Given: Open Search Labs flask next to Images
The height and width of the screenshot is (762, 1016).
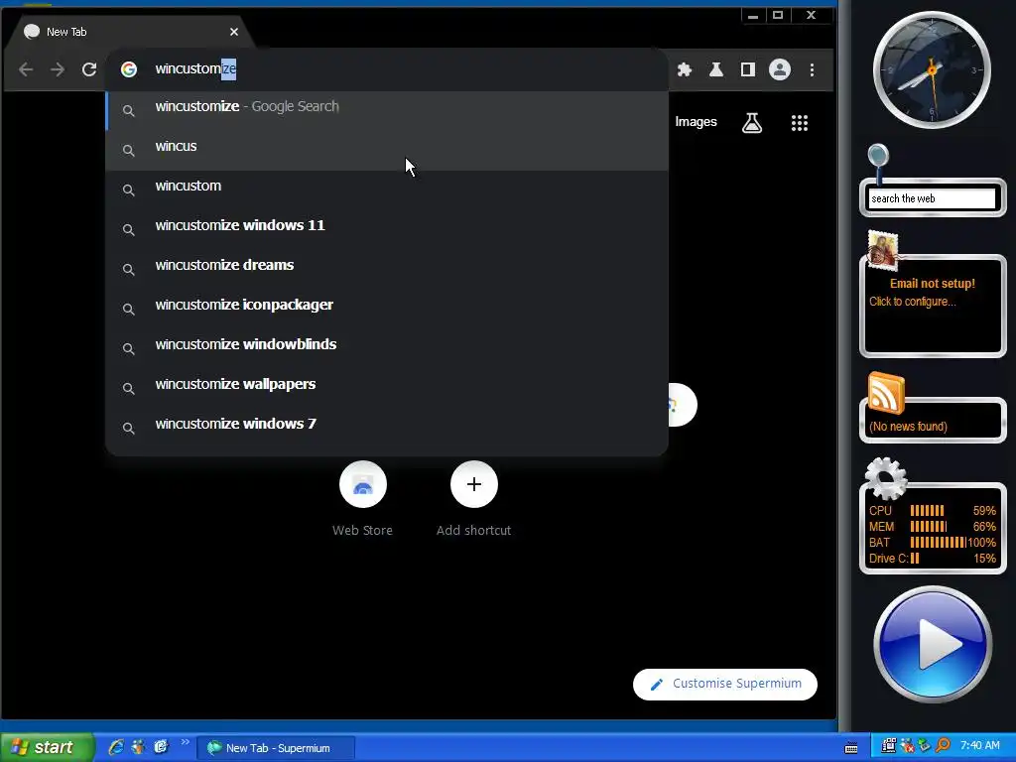Looking at the screenshot, I should click(752, 122).
